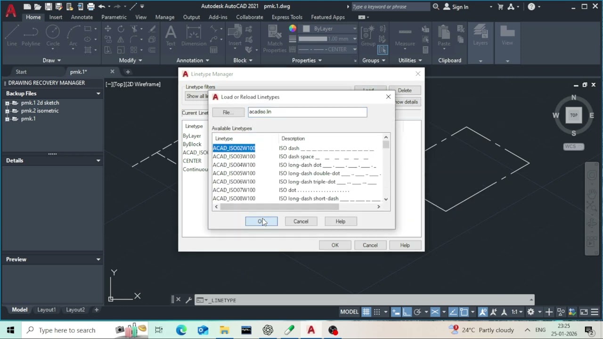Toggle the drawing Grid display in status bar
The width and height of the screenshot is (603, 339).
pyautogui.click(x=366, y=312)
